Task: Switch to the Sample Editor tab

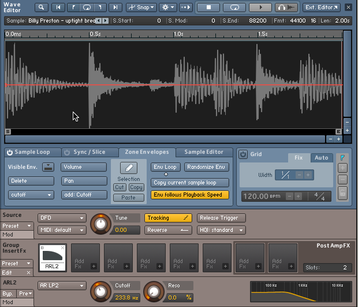Action: click(x=204, y=152)
